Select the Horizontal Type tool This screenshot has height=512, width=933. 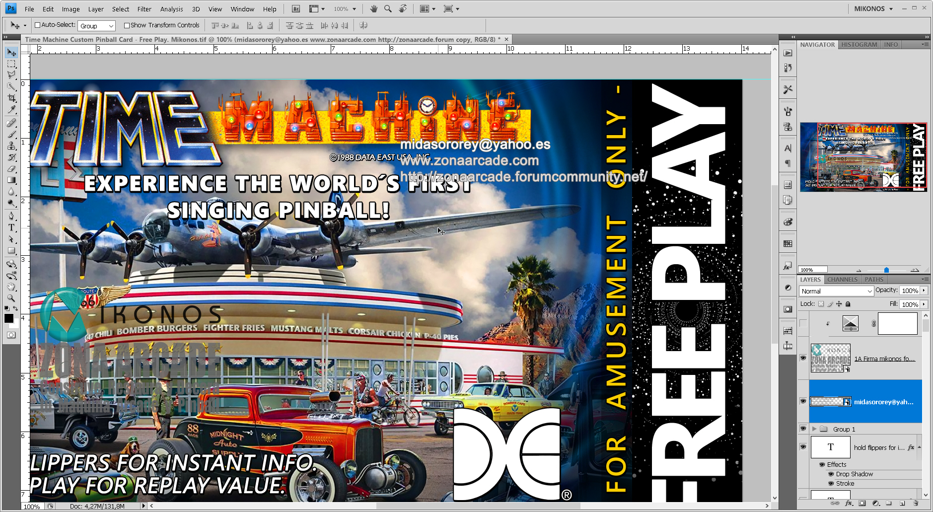point(11,227)
